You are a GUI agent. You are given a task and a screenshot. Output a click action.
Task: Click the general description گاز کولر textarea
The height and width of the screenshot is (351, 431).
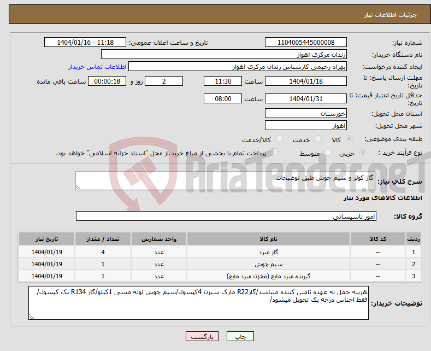point(225,181)
